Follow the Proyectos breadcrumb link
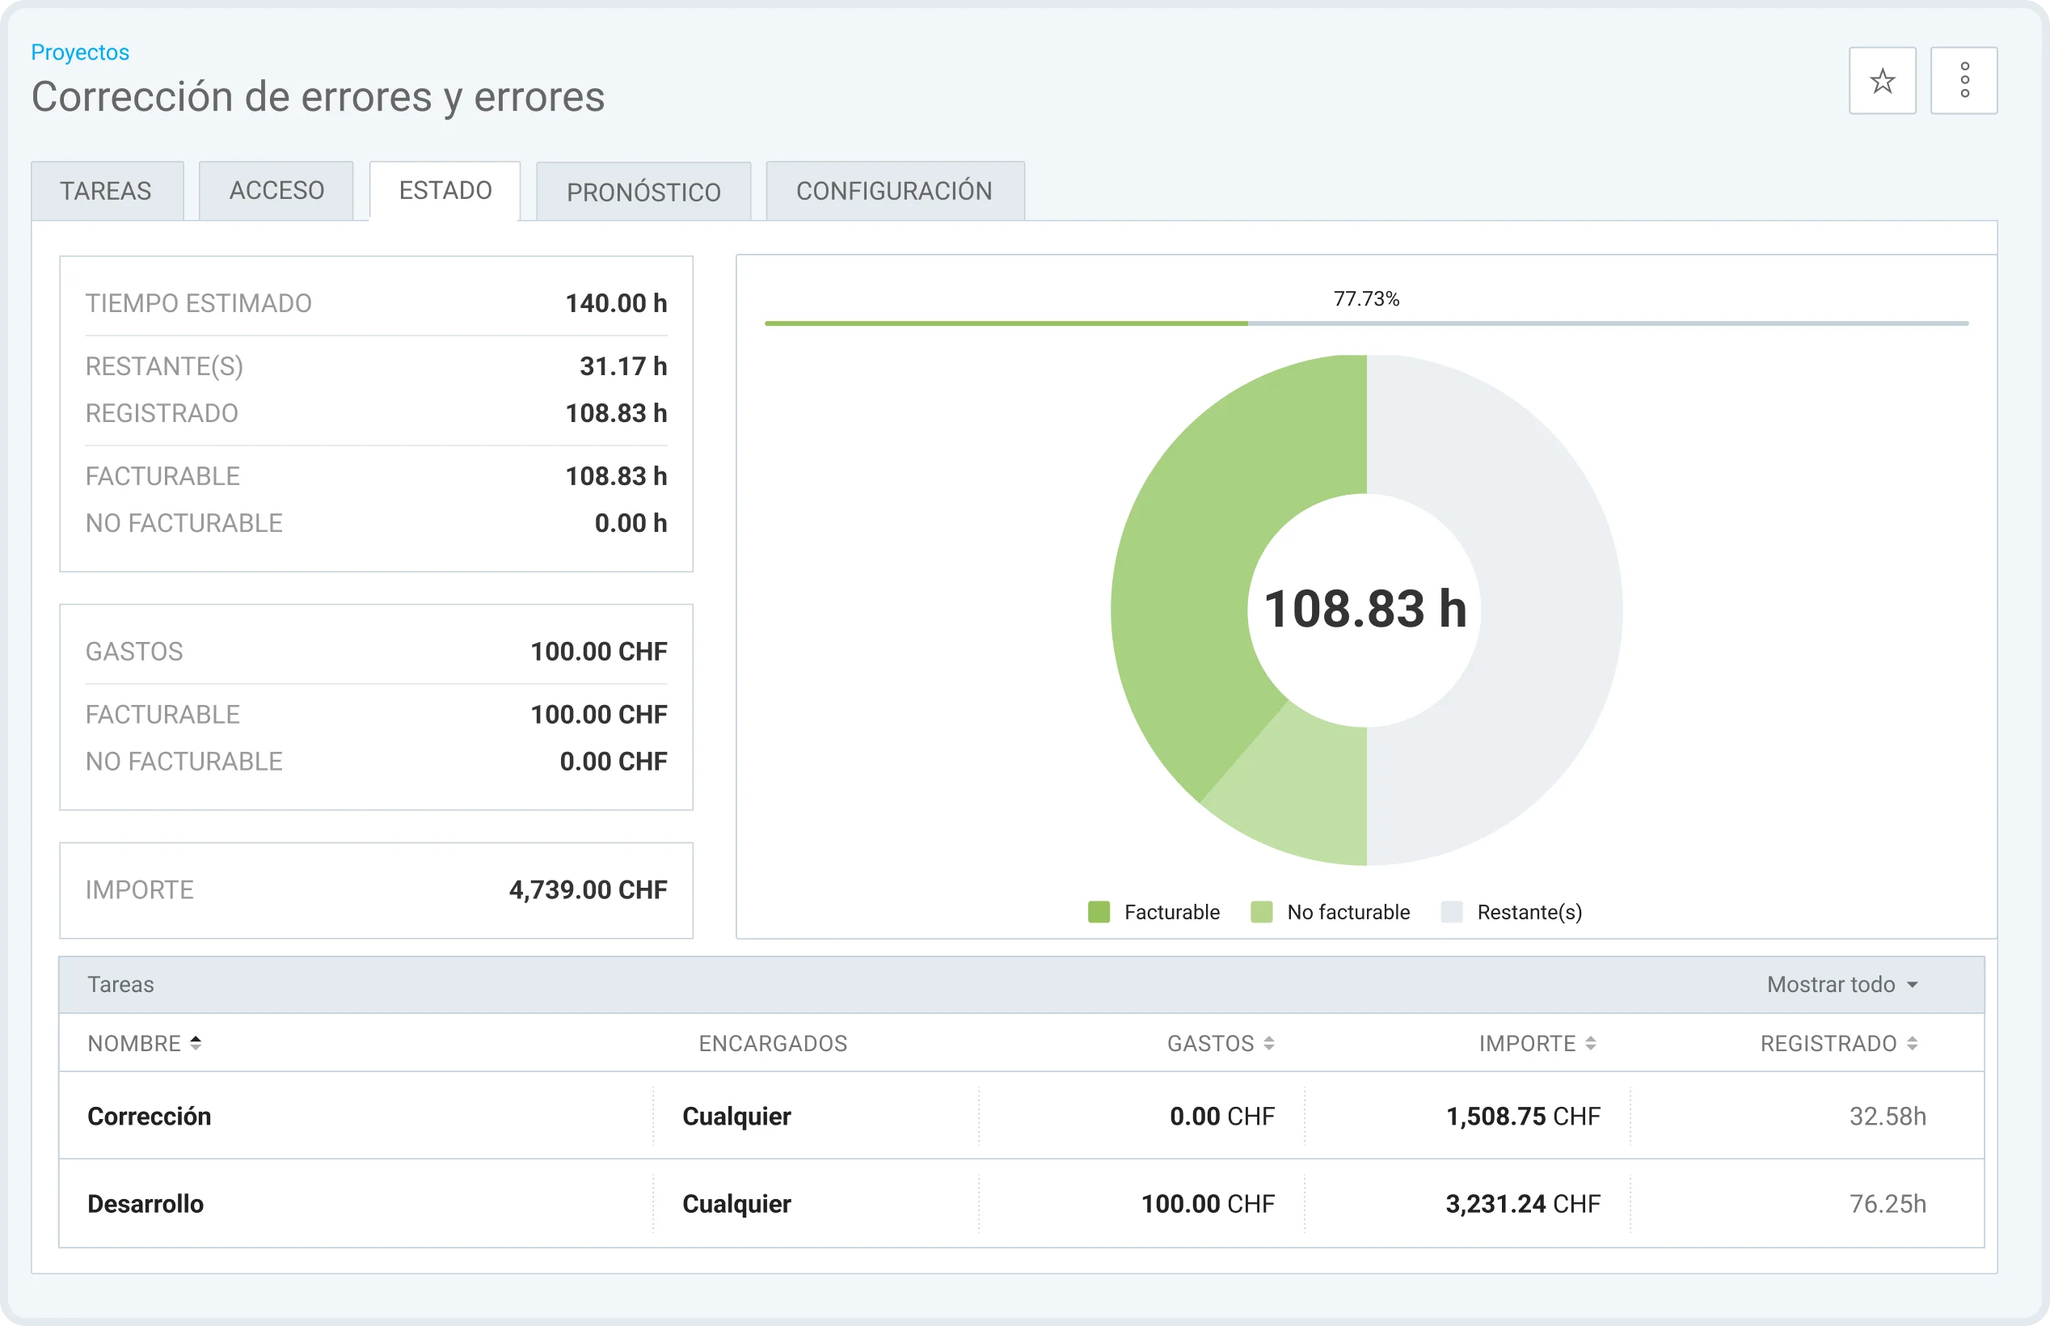This screenshot has width=2050, height=1326. tap(80, 53)
